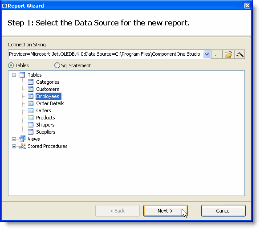Open the Connection String dropdown arrow

207,54
